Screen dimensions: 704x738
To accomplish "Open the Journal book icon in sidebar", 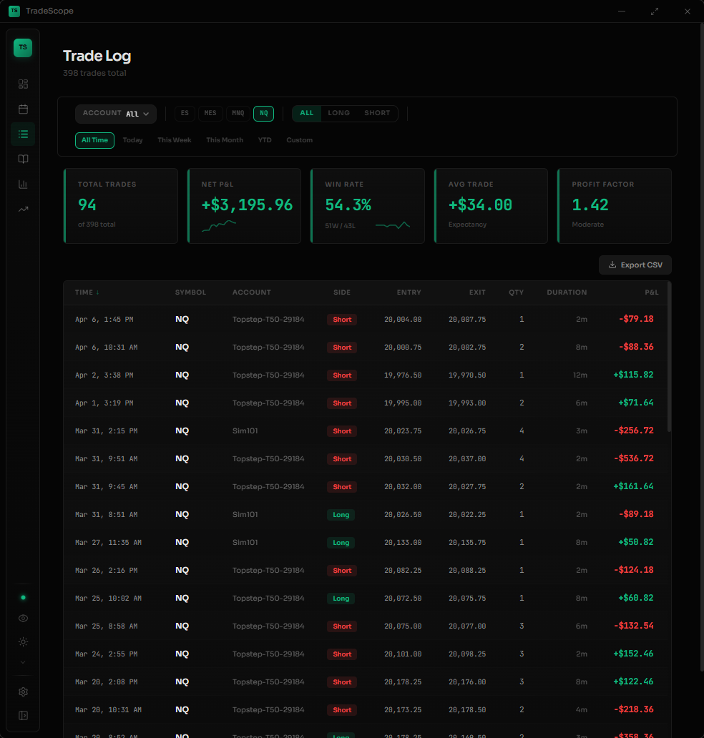I will tap(23, 159).
